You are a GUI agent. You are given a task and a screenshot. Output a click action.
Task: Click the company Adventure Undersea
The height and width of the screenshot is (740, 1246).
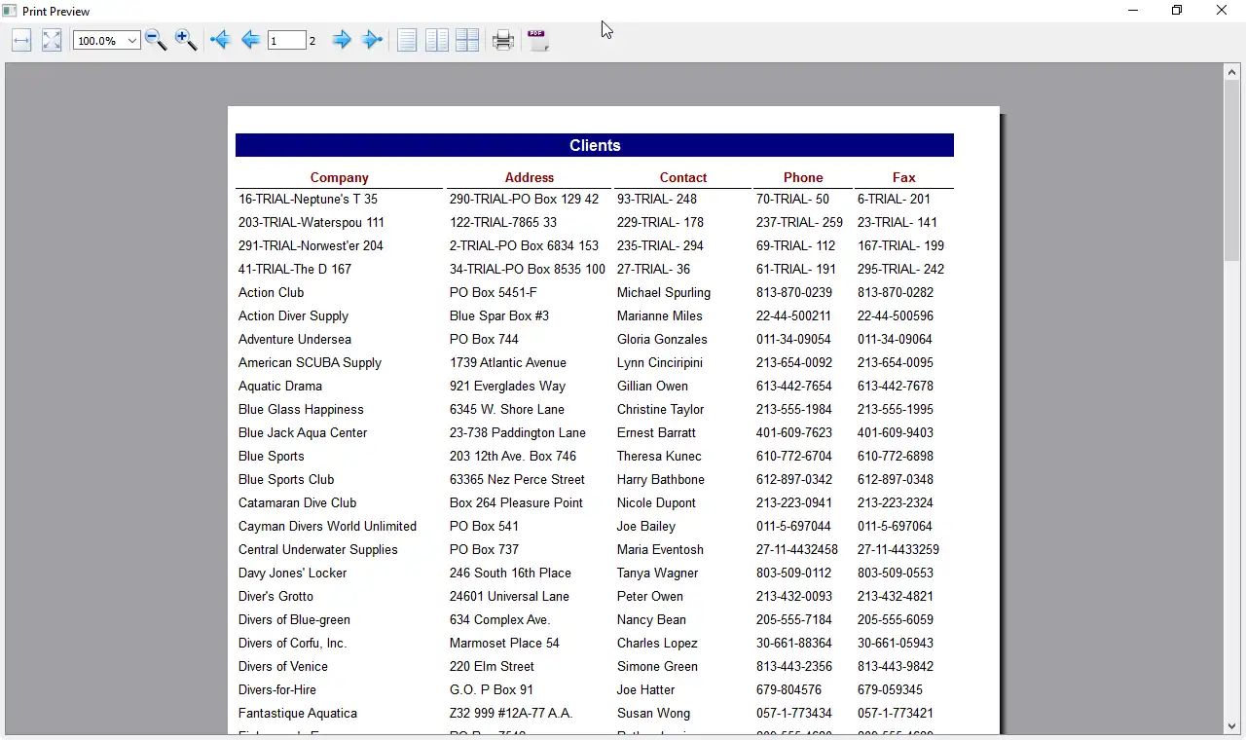tap(295, 339)
